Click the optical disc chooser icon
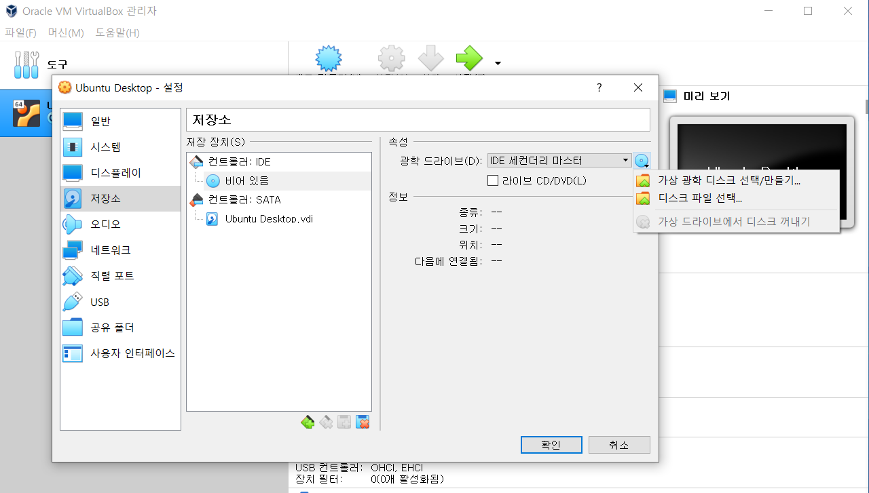The height and width of the screenshot is (493, 869). click(x=642, y=161)
